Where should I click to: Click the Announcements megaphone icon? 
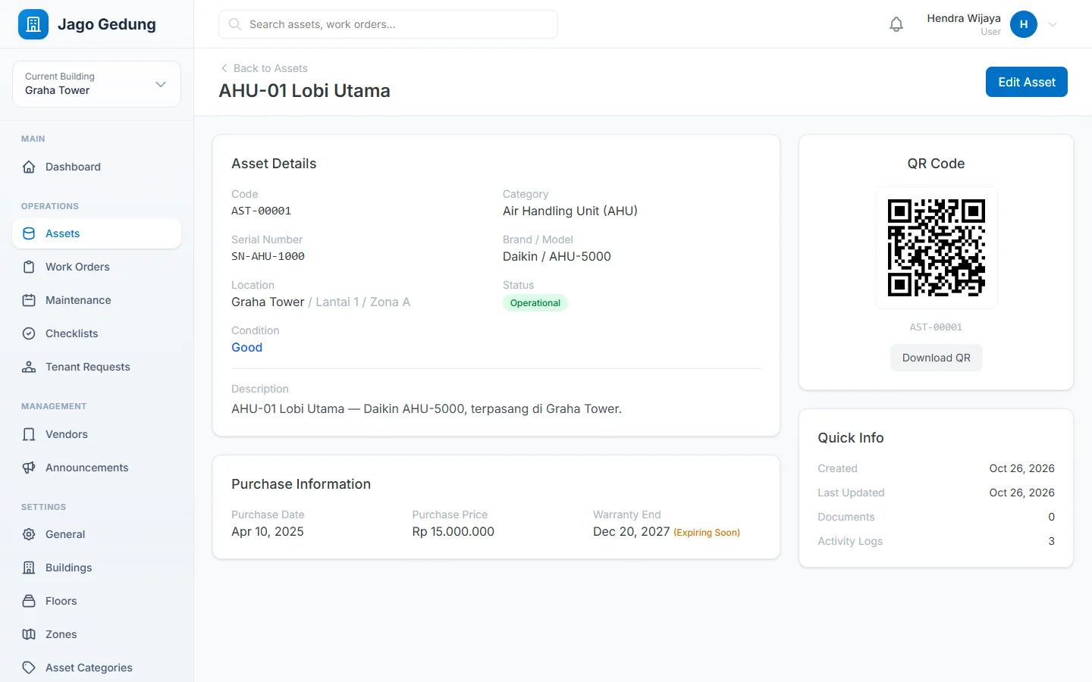(x=29, y=468)
